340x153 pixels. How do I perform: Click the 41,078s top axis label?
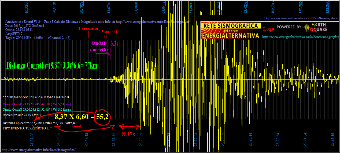[109, 7]
